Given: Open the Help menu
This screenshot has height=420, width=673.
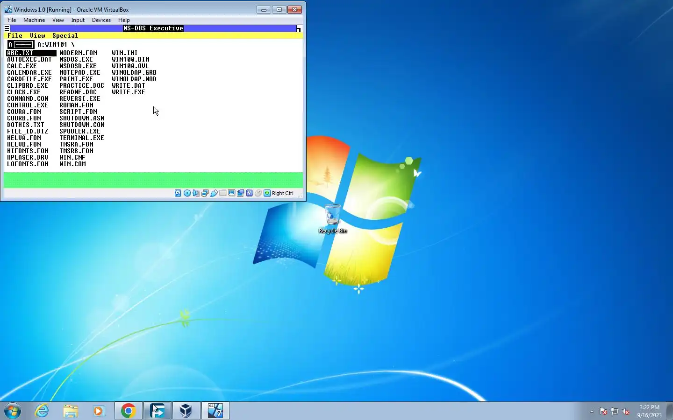Looking at the screenshot, I should pyautogui.click(x=124, y=20).
